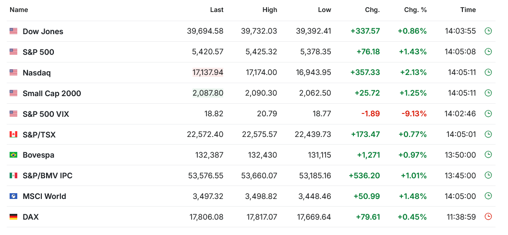Viewport: 508px width, 235px height.
Task: Click Dow Jones time value 14:03:55
Action: tap(460, 31)
